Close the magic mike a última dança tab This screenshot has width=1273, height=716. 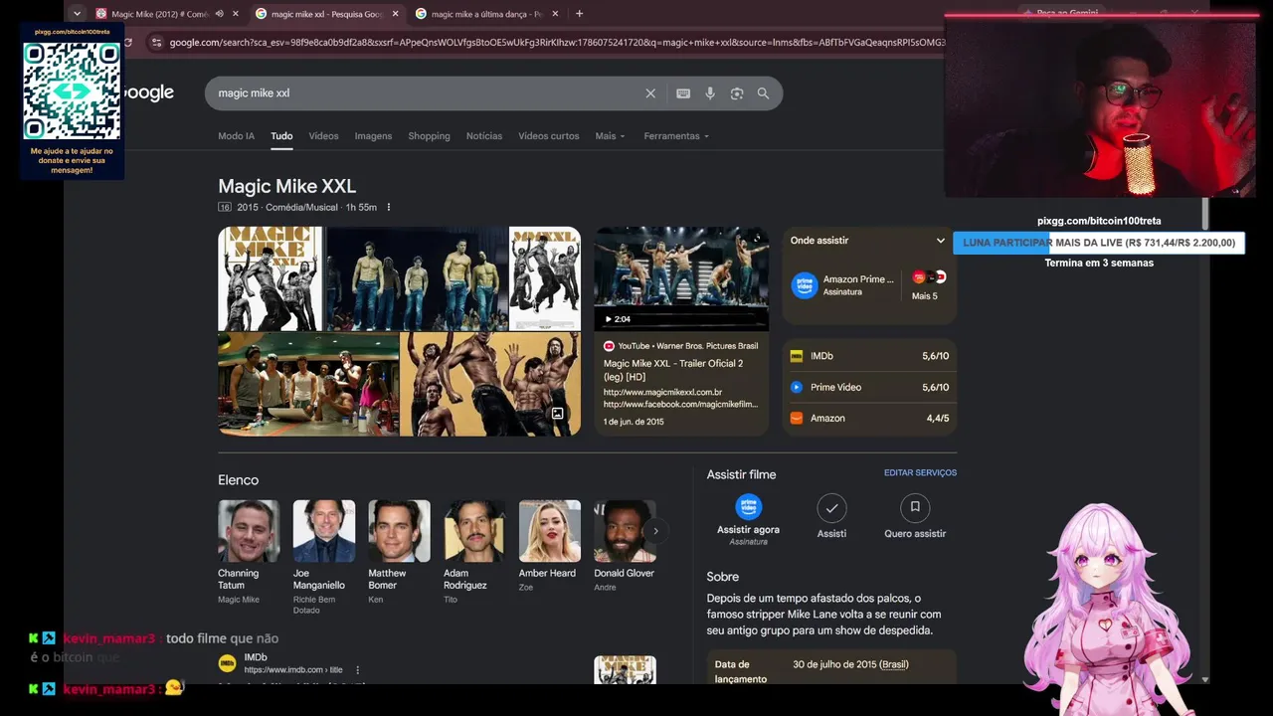coord(556,14)
